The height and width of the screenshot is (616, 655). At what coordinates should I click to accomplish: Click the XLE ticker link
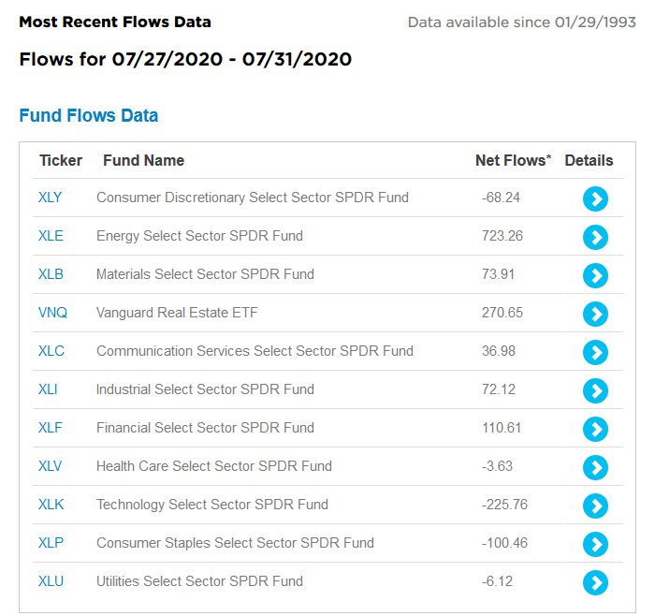click(51, 236)
